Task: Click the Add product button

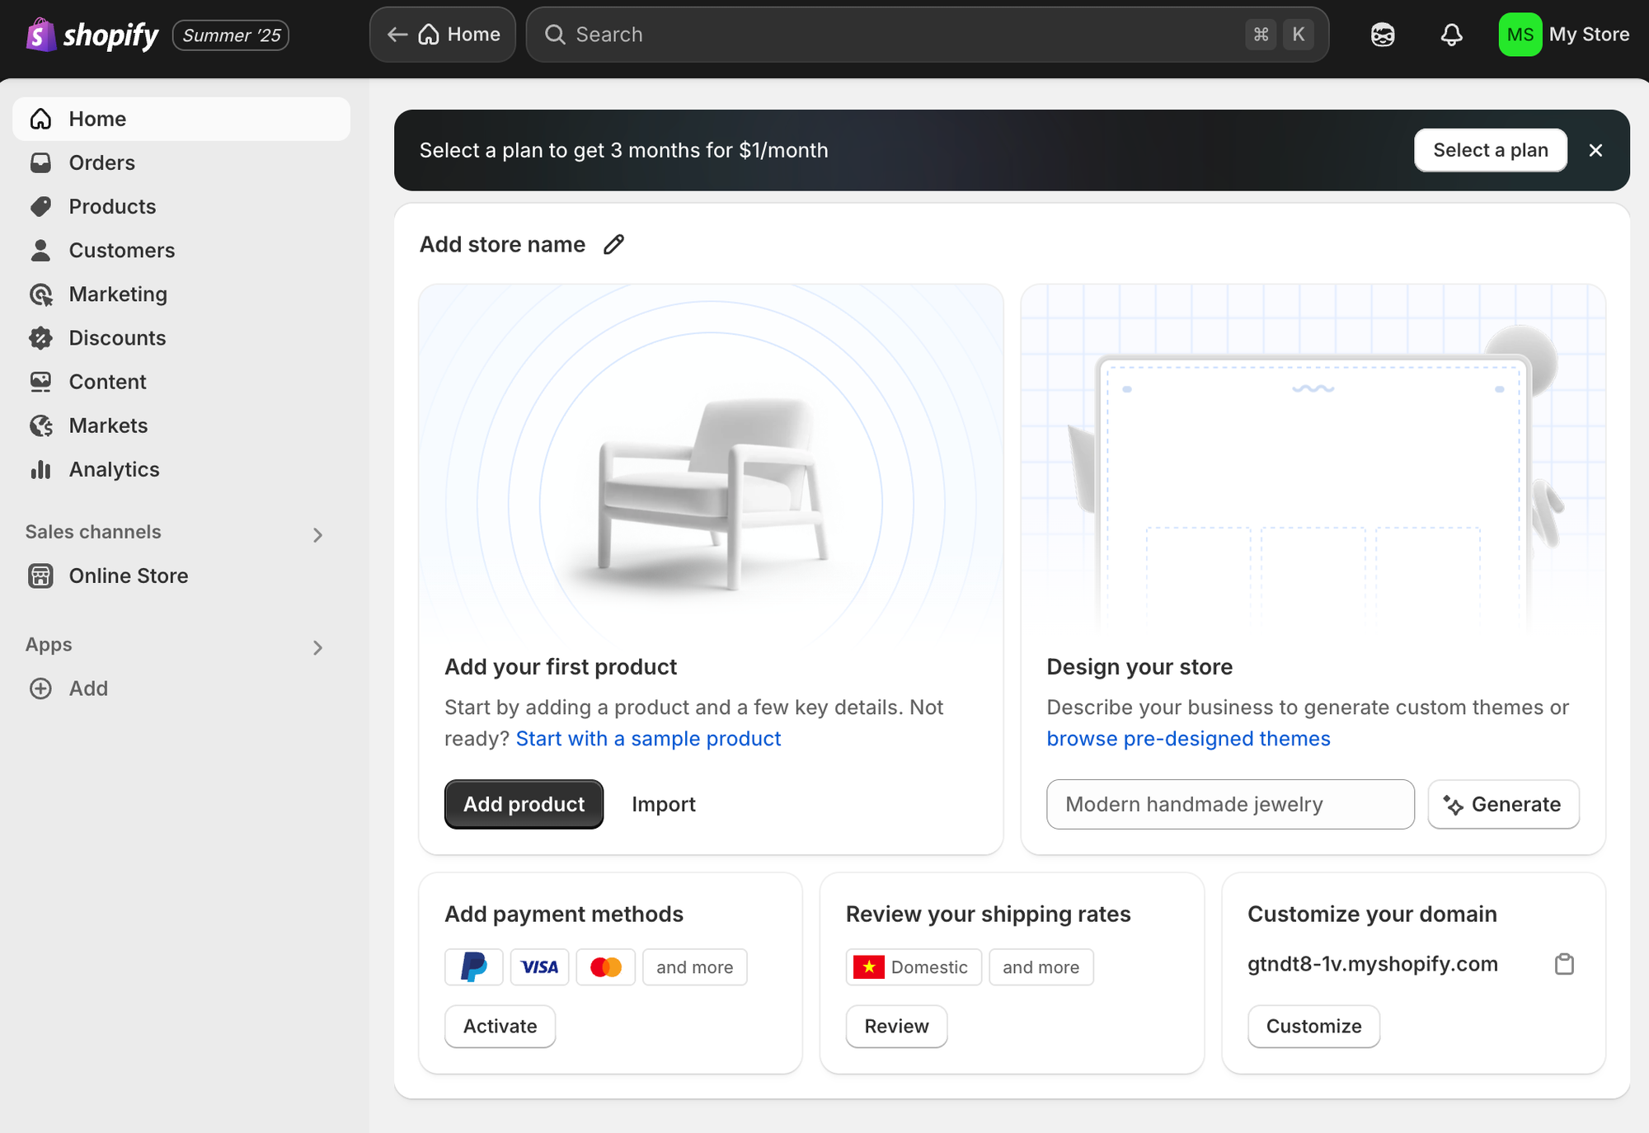Action: click(524, 804)
